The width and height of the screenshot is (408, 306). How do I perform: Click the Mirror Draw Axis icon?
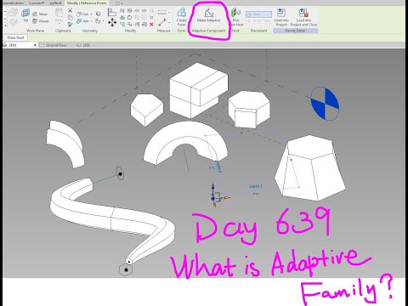coord(129,10)
